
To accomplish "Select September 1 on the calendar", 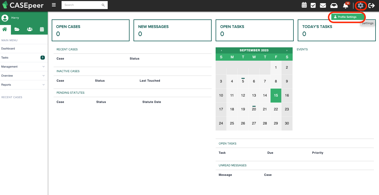I will point(276,68).
